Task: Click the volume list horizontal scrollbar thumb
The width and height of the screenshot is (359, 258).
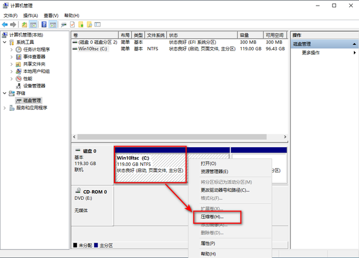Action: point(172,137)
